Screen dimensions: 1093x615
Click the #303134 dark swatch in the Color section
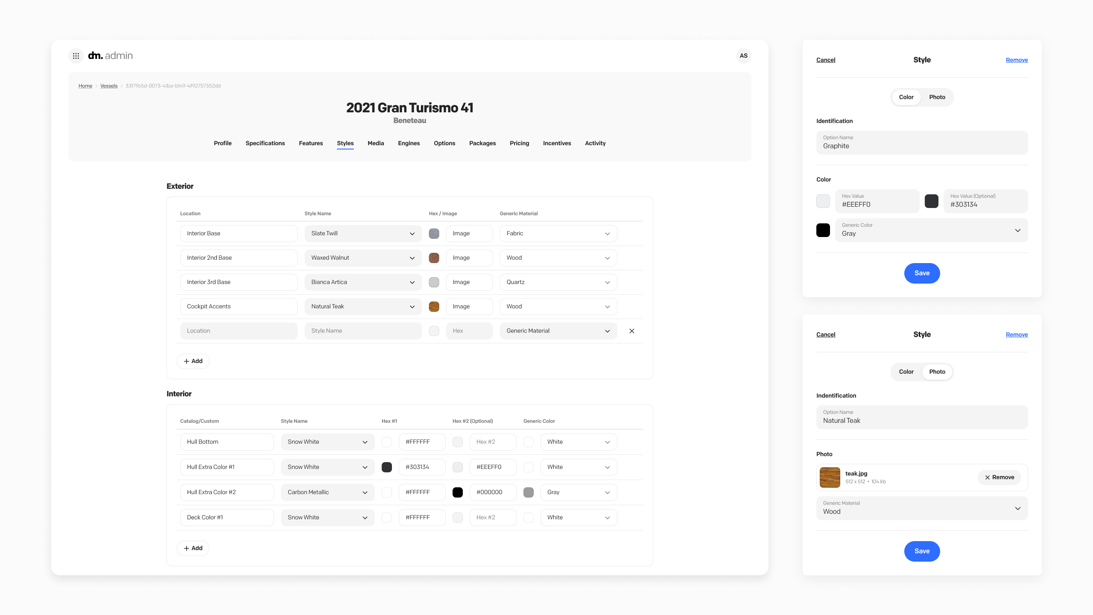[931, 201]
